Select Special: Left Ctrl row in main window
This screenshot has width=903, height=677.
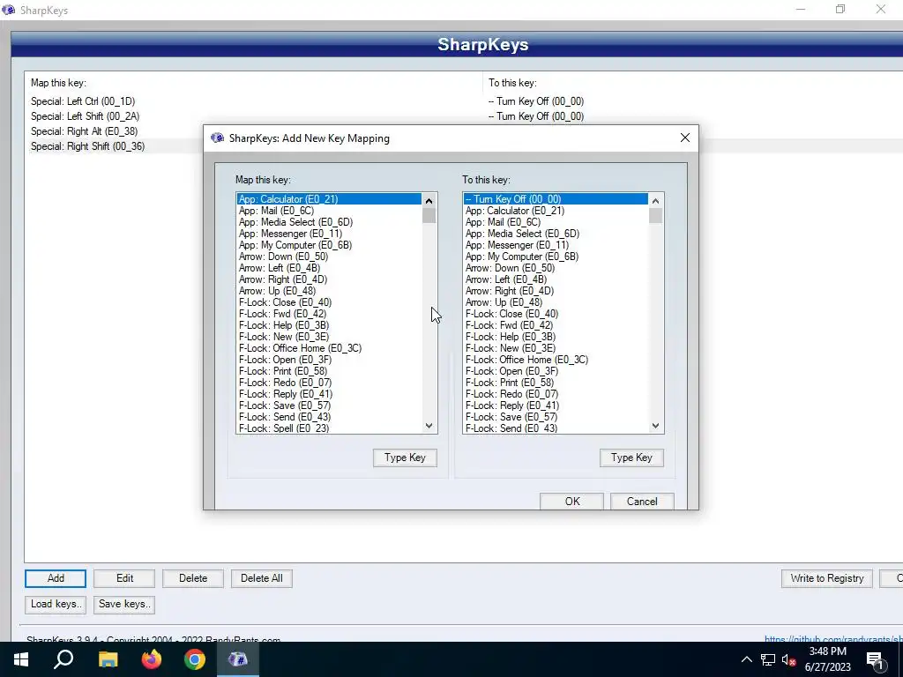point(464,101)
